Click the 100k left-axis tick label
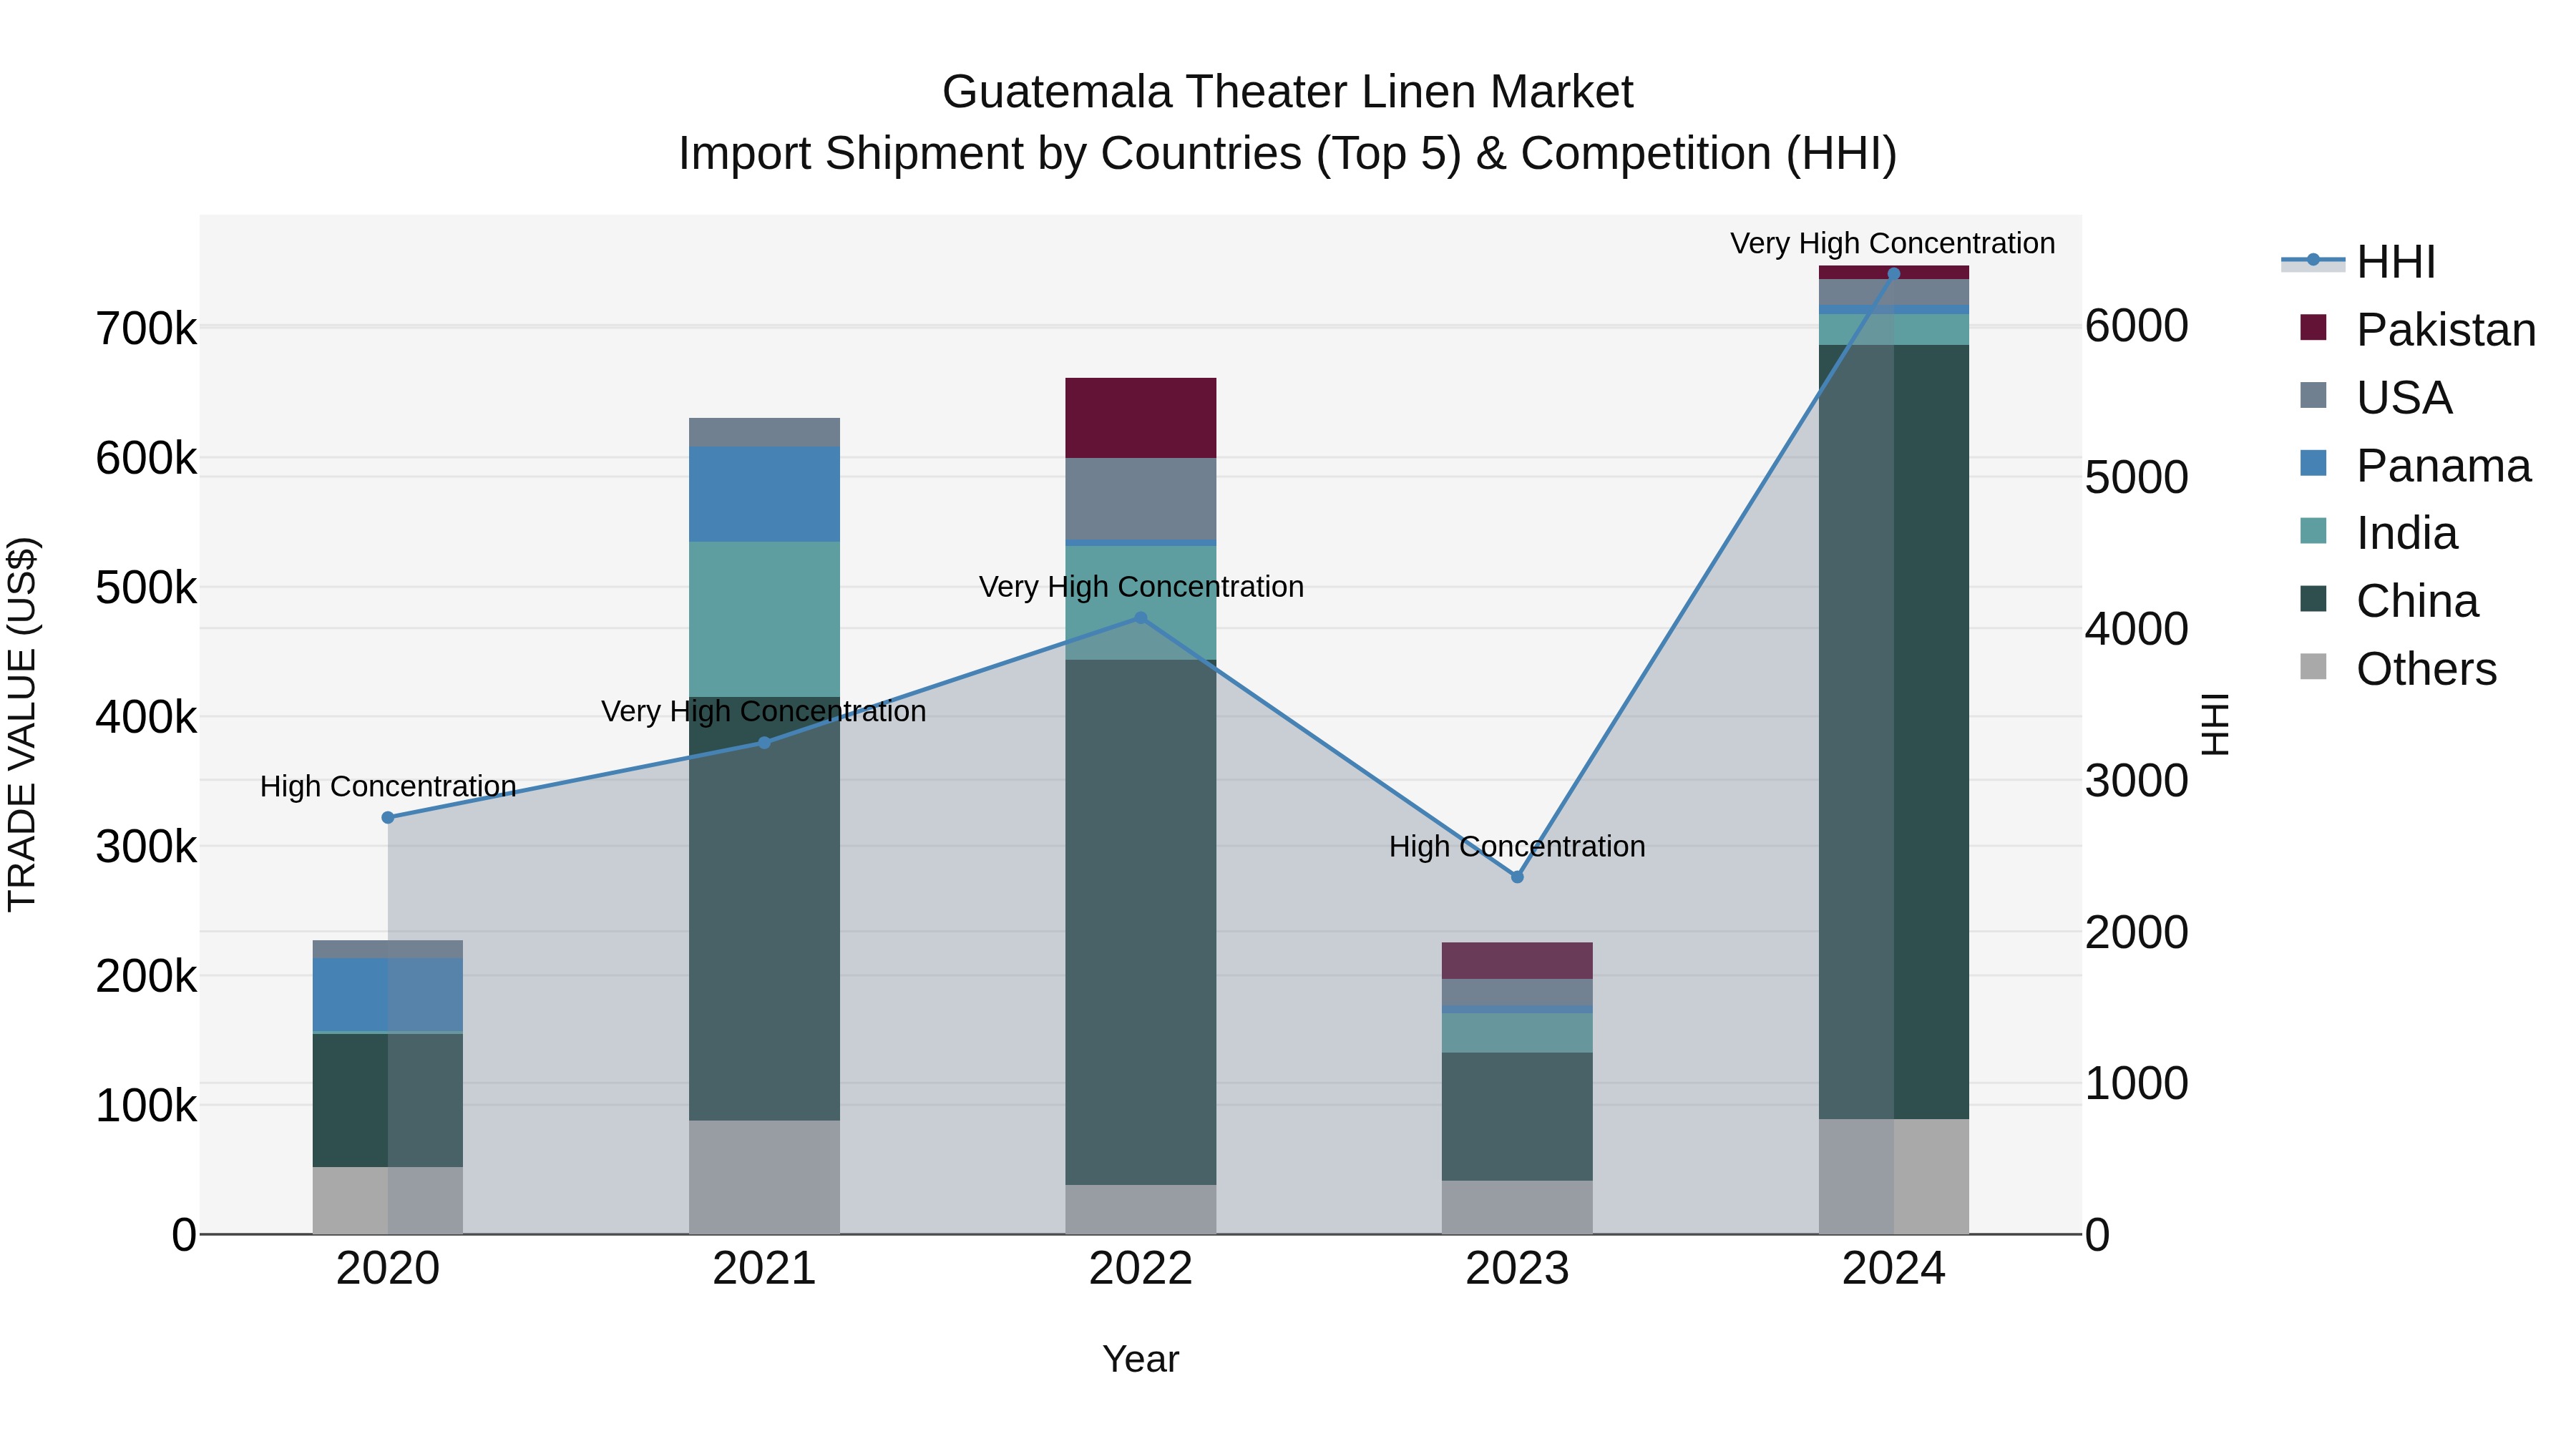Image resolution: width=2576 pixels, height=1449 pixels. pos(146,1106)
